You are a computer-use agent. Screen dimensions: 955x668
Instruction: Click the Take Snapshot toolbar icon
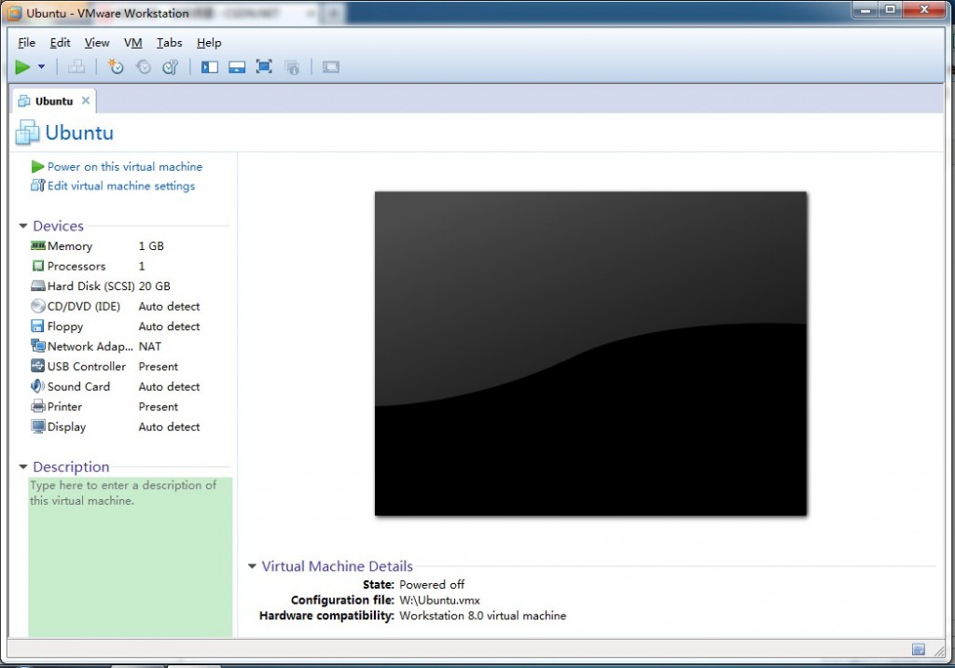[116, 67]
